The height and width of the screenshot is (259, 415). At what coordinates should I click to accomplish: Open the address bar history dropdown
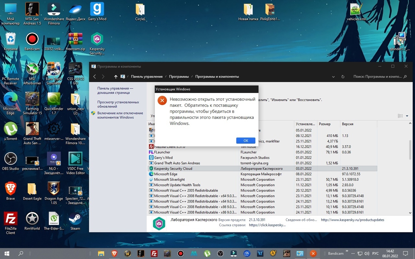click(333, 77)
